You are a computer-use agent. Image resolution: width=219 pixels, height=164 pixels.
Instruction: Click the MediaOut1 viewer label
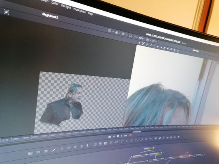[x=196, y=51]
